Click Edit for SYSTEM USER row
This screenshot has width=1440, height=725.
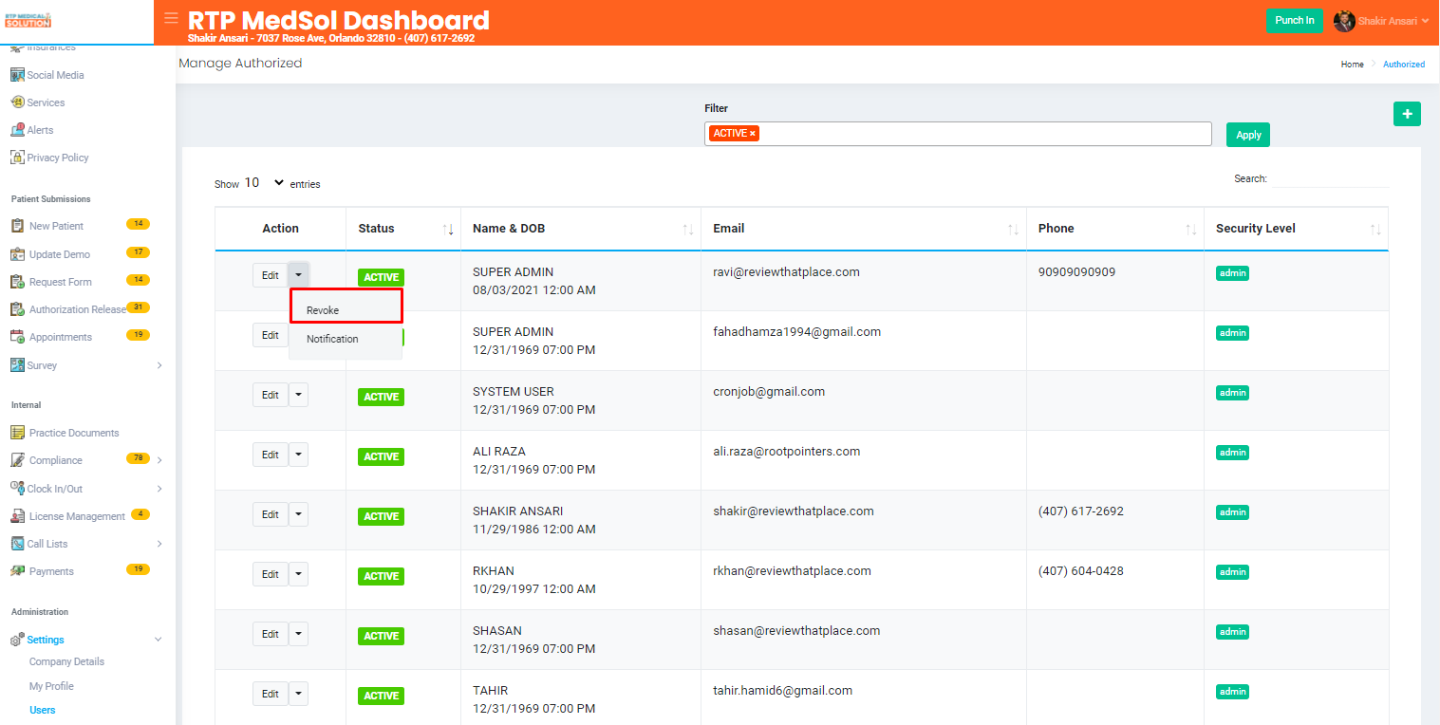(271, 395)
